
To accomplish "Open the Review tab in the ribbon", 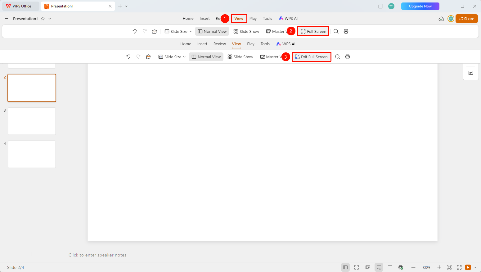I will (220, 44).
